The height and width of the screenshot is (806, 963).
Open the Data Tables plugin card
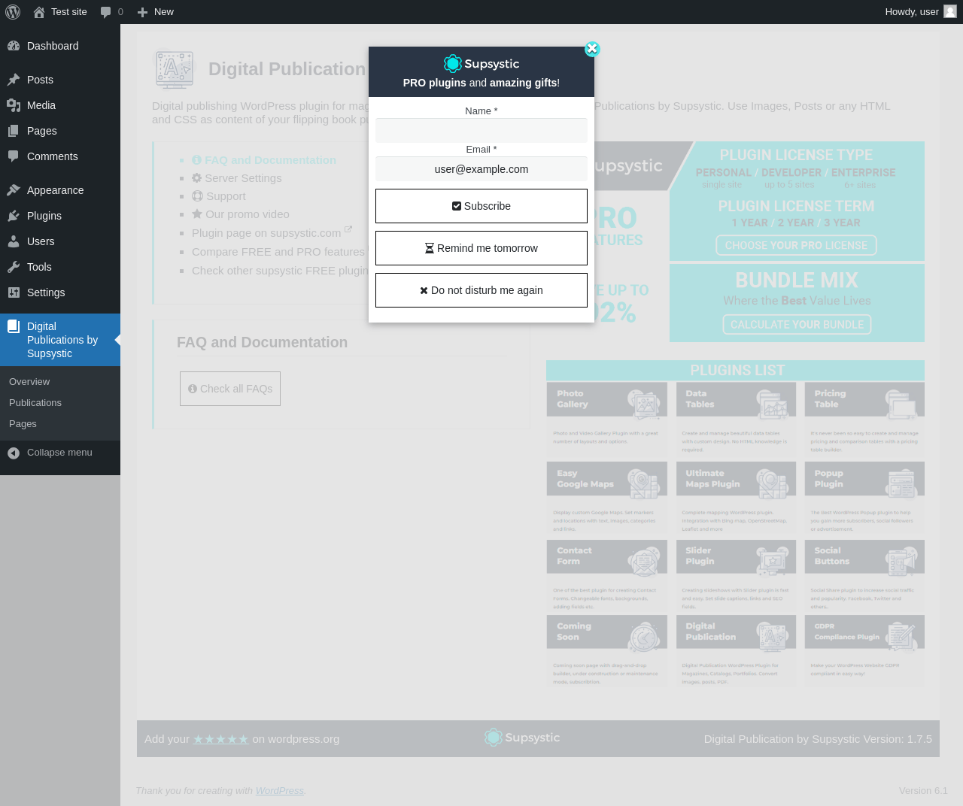point(736,418)
